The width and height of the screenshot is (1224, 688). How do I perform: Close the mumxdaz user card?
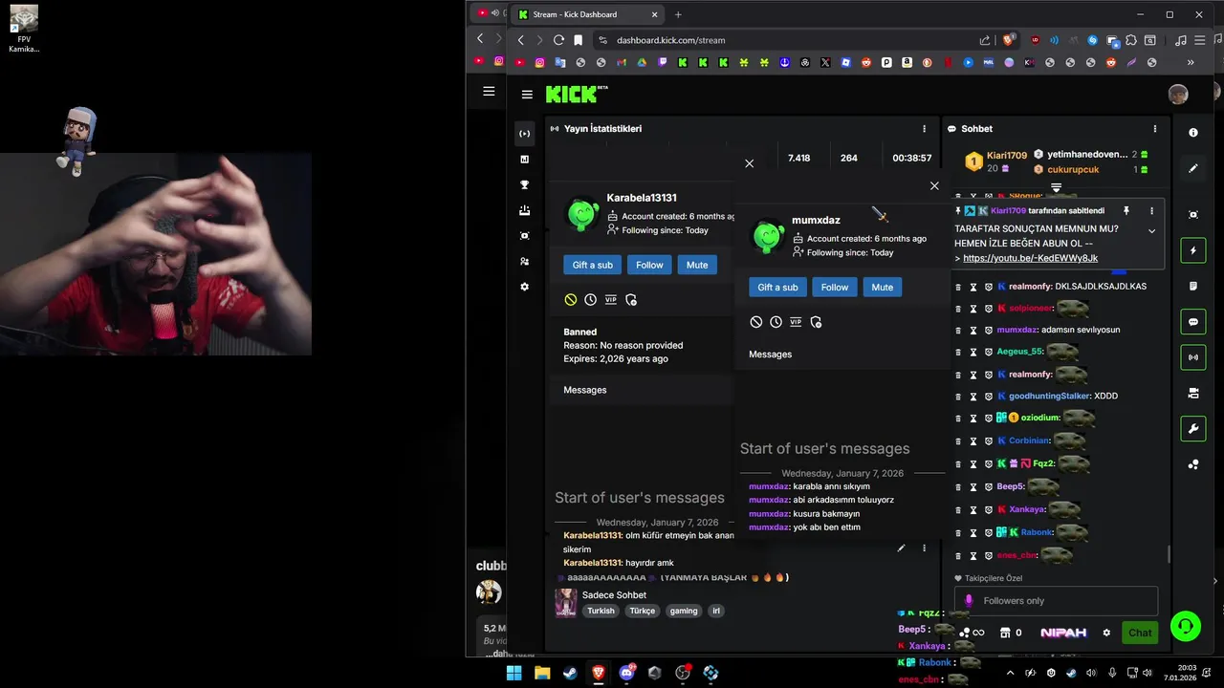[x=934, y=185]
